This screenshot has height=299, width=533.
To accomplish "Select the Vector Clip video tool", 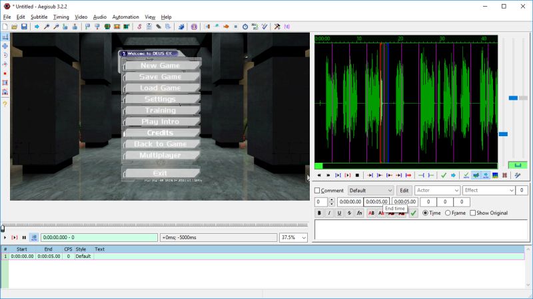I will (5, 92).
